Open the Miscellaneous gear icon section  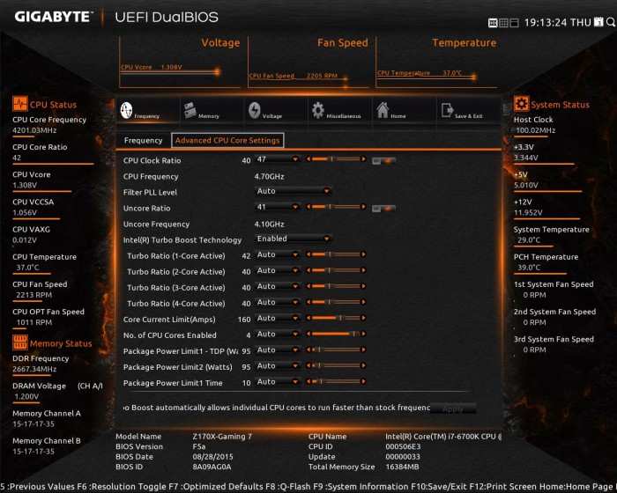tap(318, 110)
